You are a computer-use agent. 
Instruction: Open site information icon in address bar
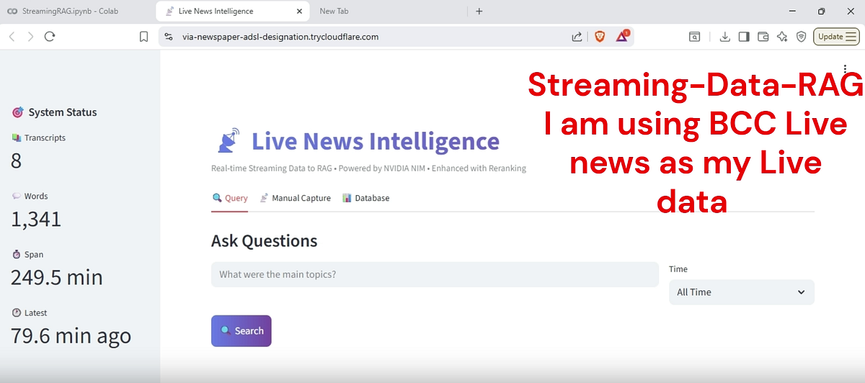point(169,37)
